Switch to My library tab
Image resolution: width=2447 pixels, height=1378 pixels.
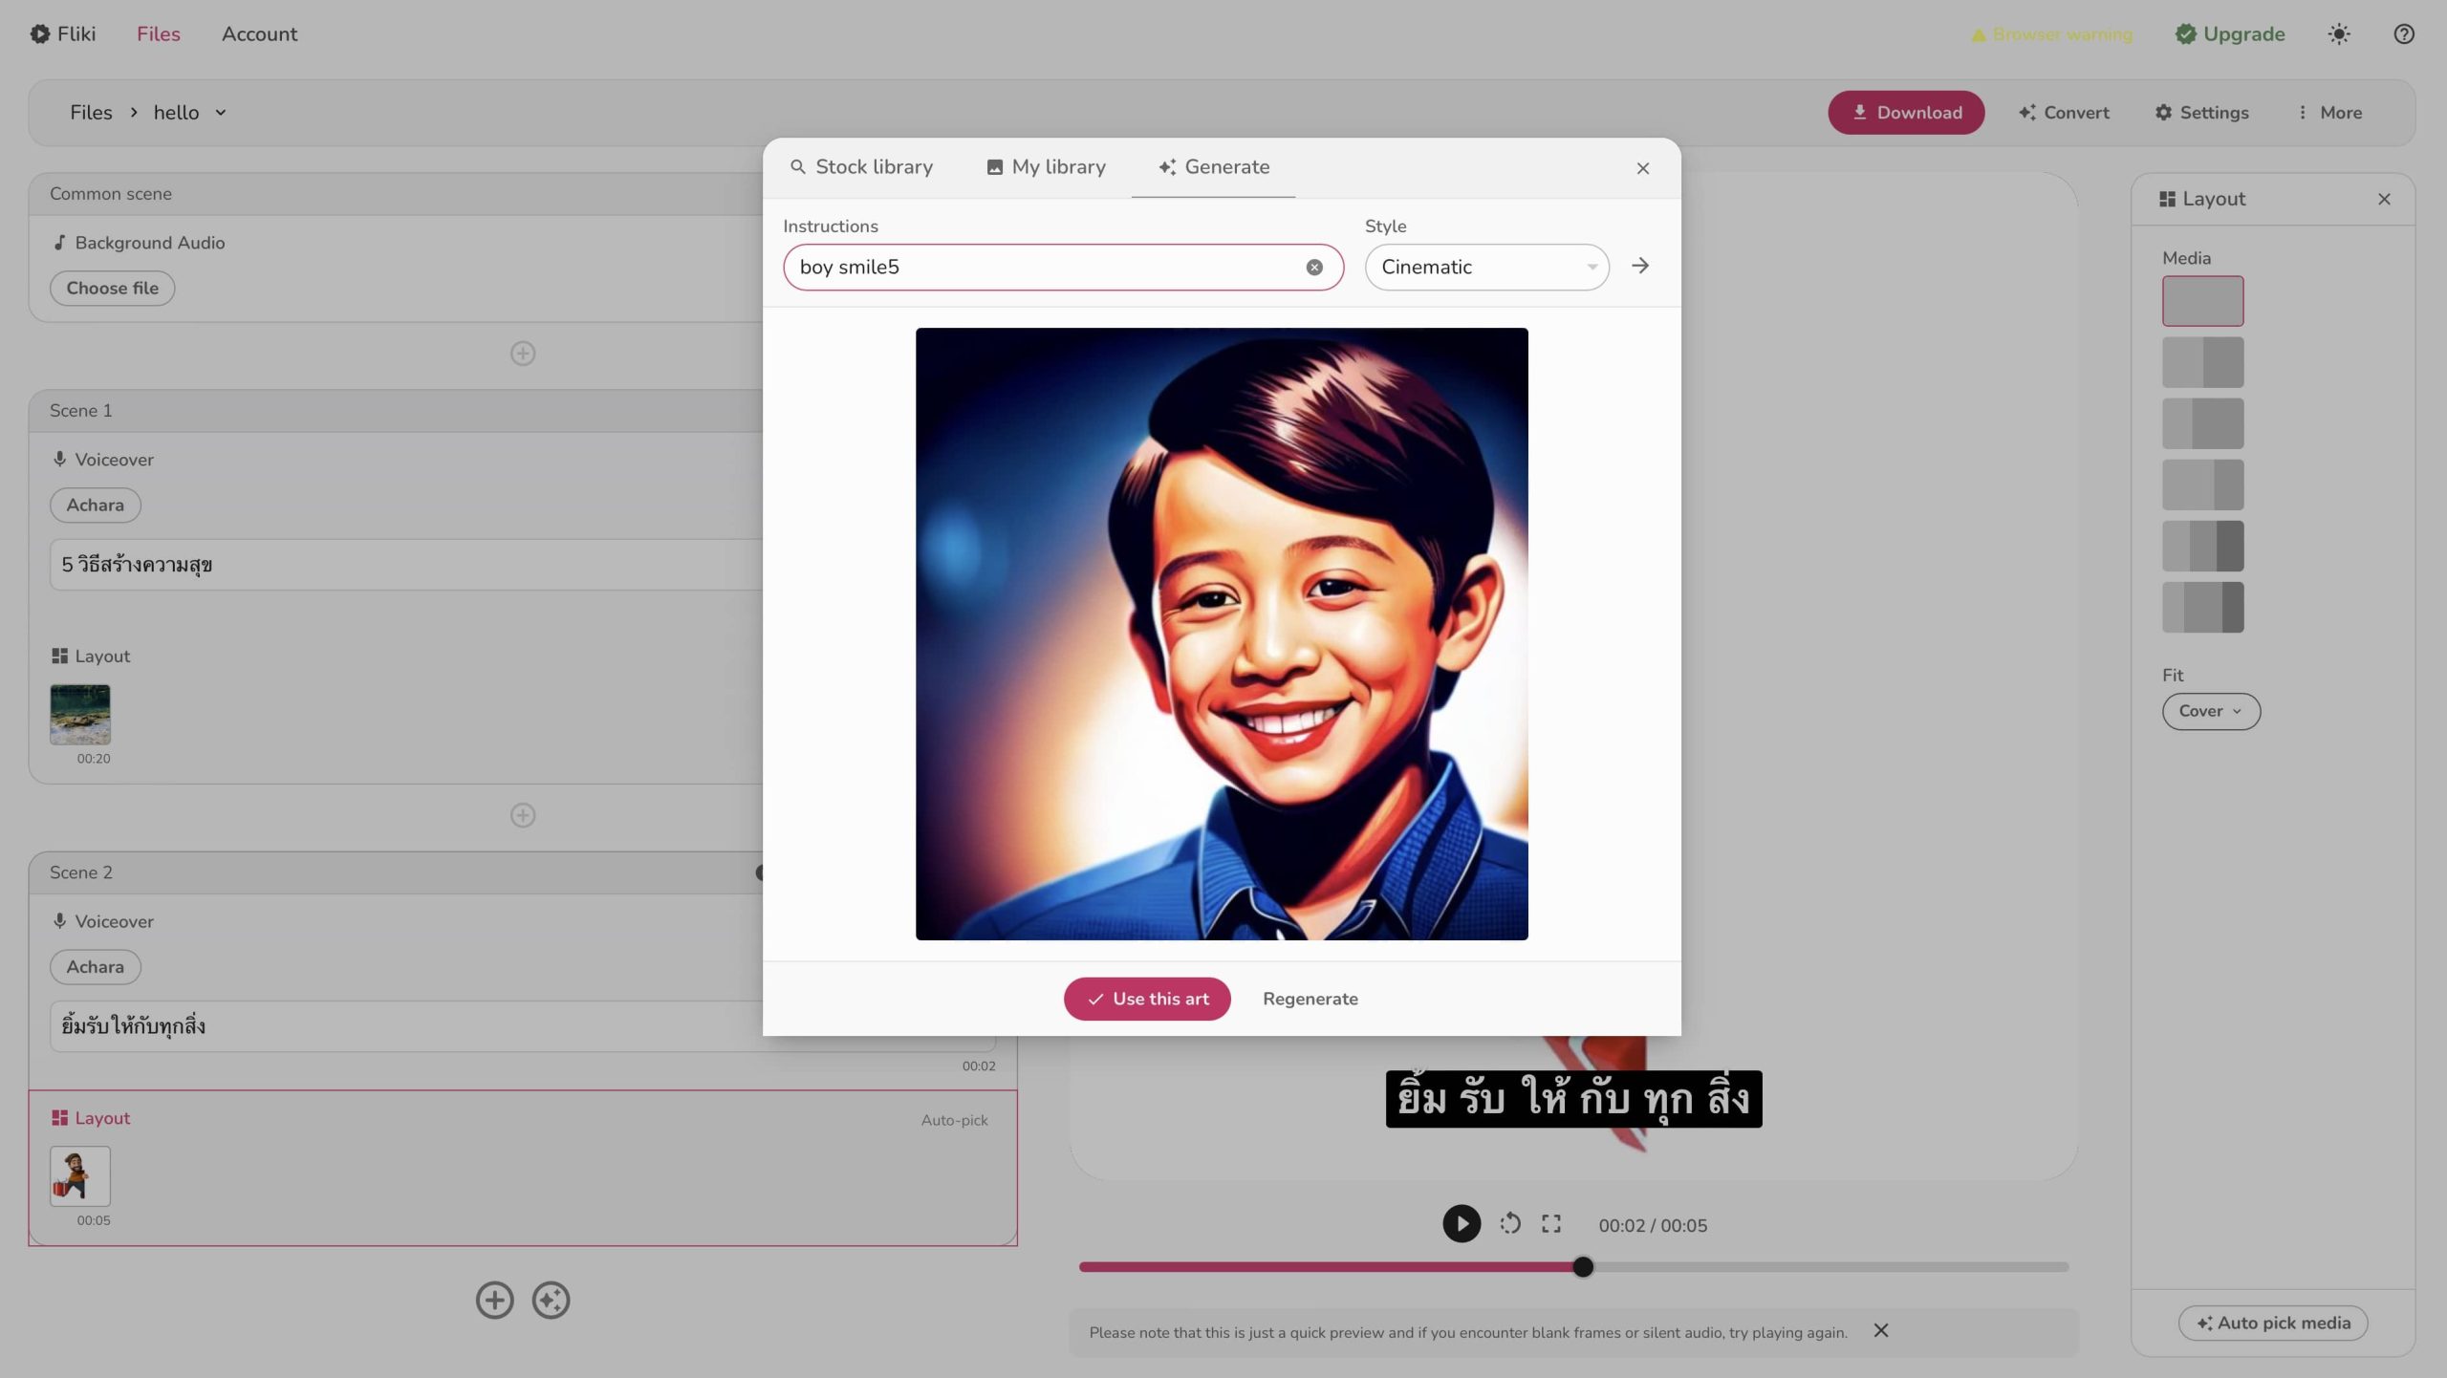pos(1046,167)
